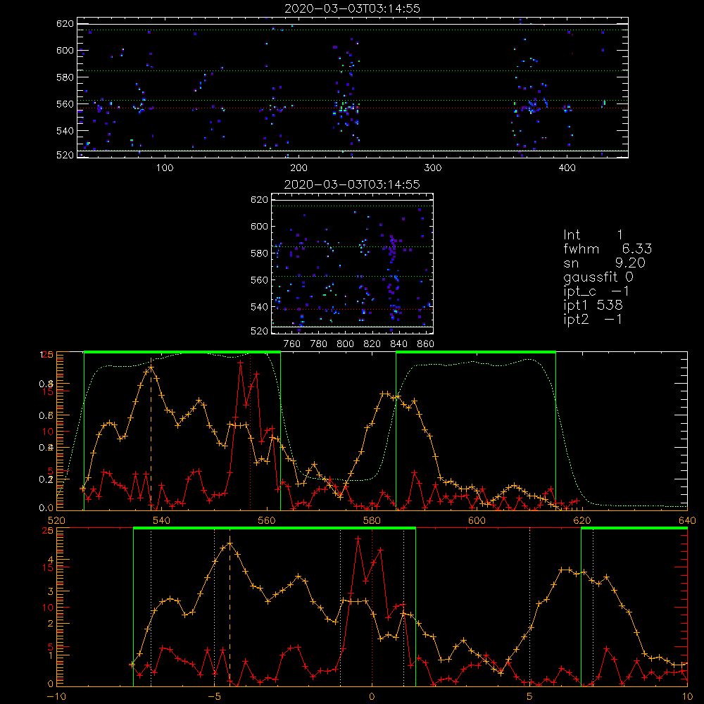
Task: Click x-axis label -10 on bottom plot
Action: coord(56,696)
